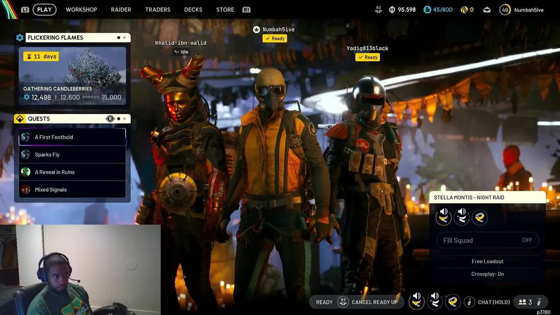Select first page dot in Flickering Flames
Image resolution: width=560 pixels, height=315 pixels.
(119, 38)
